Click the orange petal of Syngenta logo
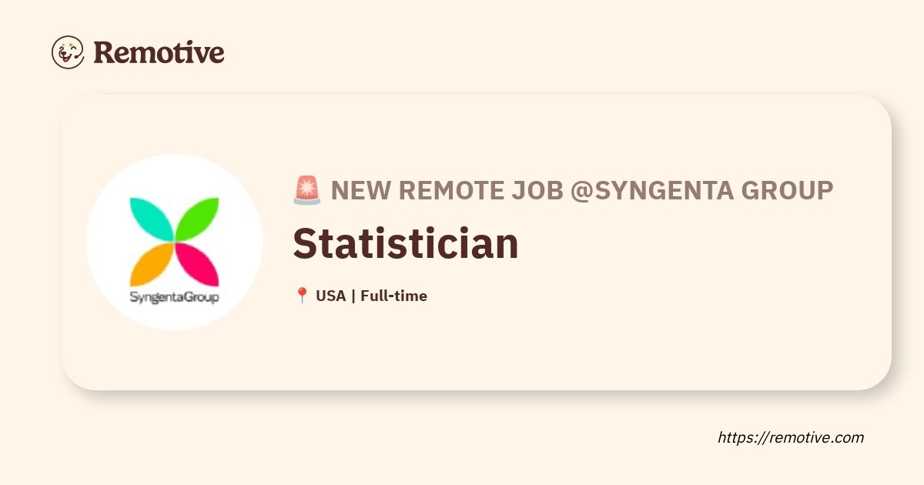Image resolution: width=924 pixels, height=485 pixels. (151, 265)
